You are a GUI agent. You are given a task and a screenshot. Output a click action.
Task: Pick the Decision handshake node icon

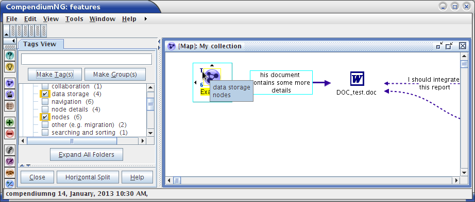point(10,173)
